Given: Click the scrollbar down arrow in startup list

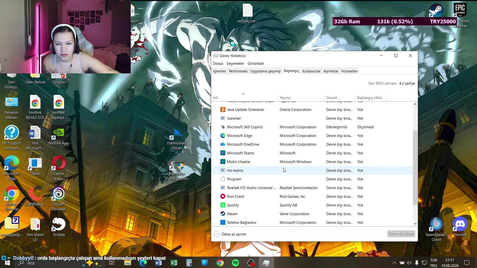Looking at the screenshot, I should [x=415, y=223].
